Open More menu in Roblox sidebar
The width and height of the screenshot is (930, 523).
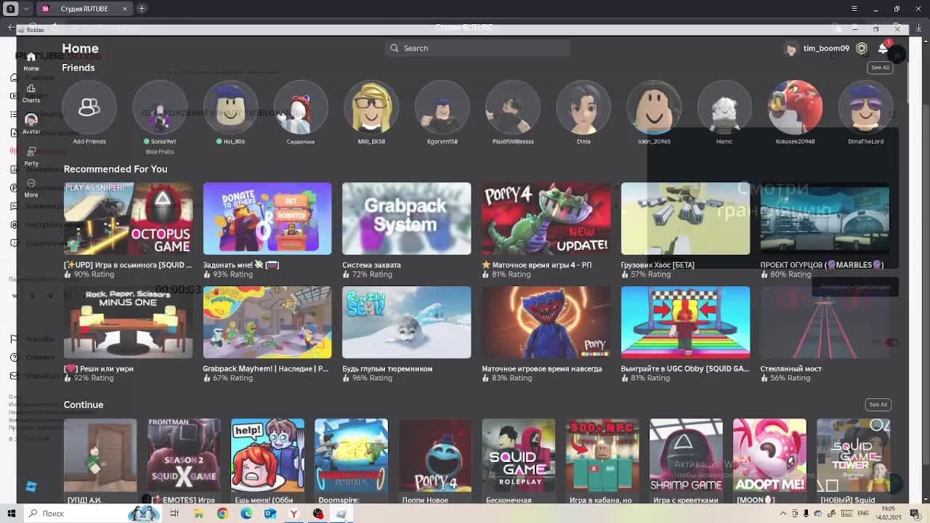[x=31, y=187]
